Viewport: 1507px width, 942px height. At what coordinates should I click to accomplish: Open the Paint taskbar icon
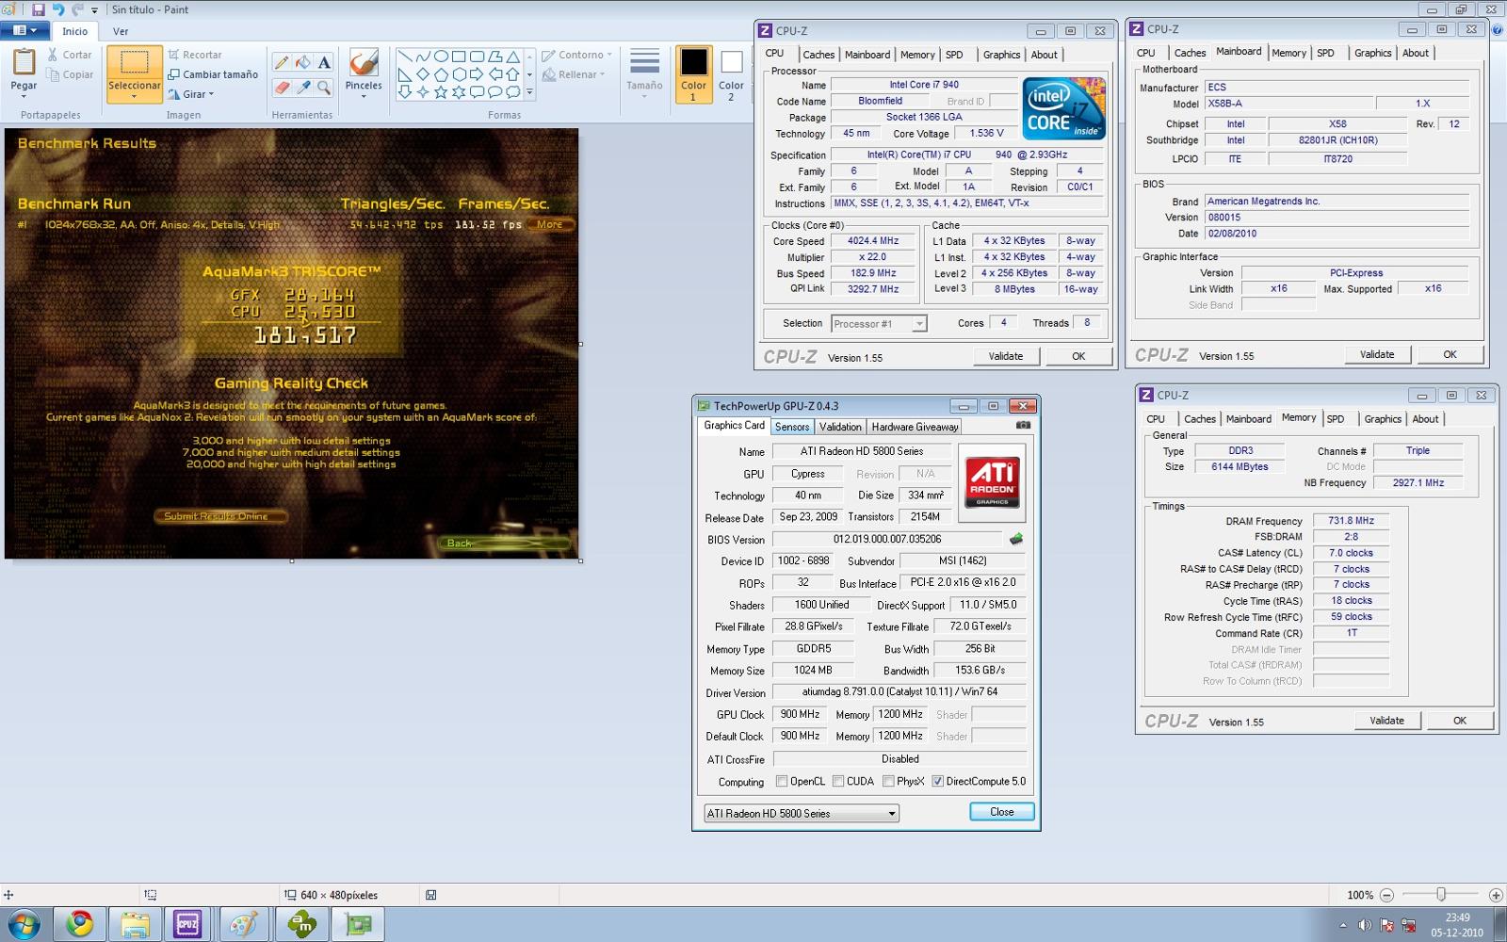(x=243, y=924)
